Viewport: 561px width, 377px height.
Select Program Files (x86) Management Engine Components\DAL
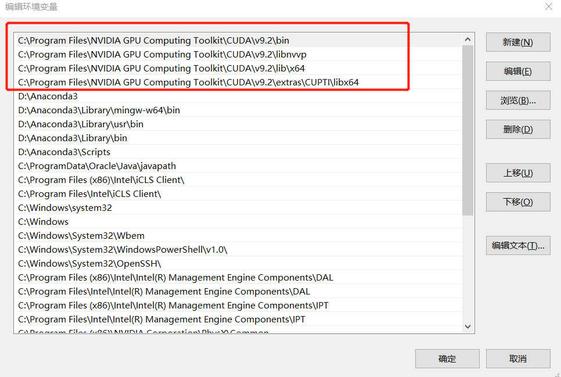[238, 278]
